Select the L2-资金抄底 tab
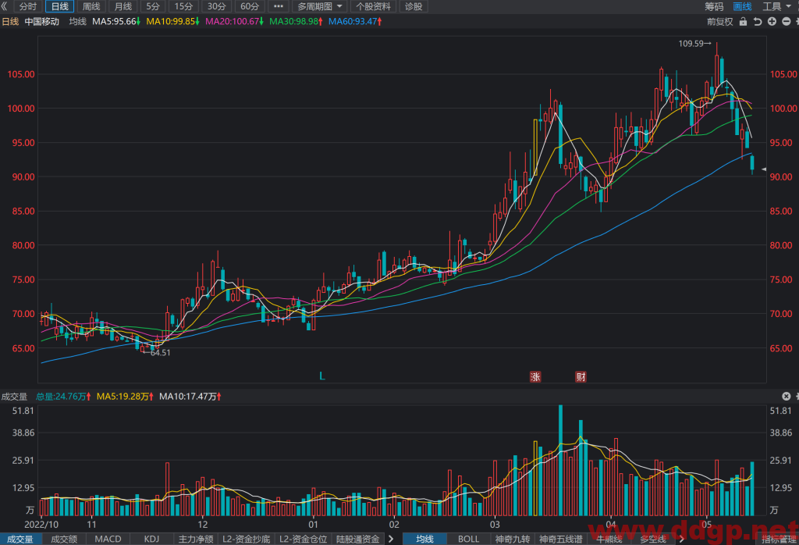This screenshot has width=799, height=545. (x=246, y=539)
